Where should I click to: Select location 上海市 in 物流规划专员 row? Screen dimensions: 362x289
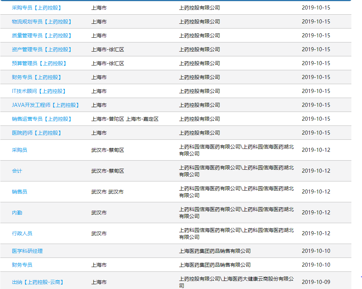(x=99, y=22)
